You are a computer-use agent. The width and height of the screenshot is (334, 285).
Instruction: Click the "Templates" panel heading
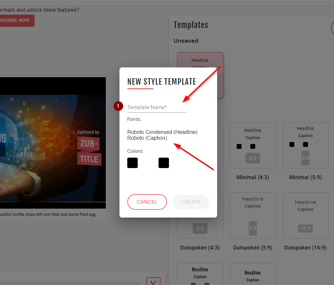pos(191,25)
